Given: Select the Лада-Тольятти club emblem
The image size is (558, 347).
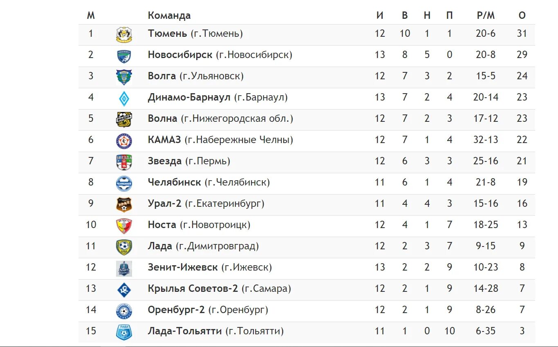Looking at the screenshot, I should coord(124,332).
